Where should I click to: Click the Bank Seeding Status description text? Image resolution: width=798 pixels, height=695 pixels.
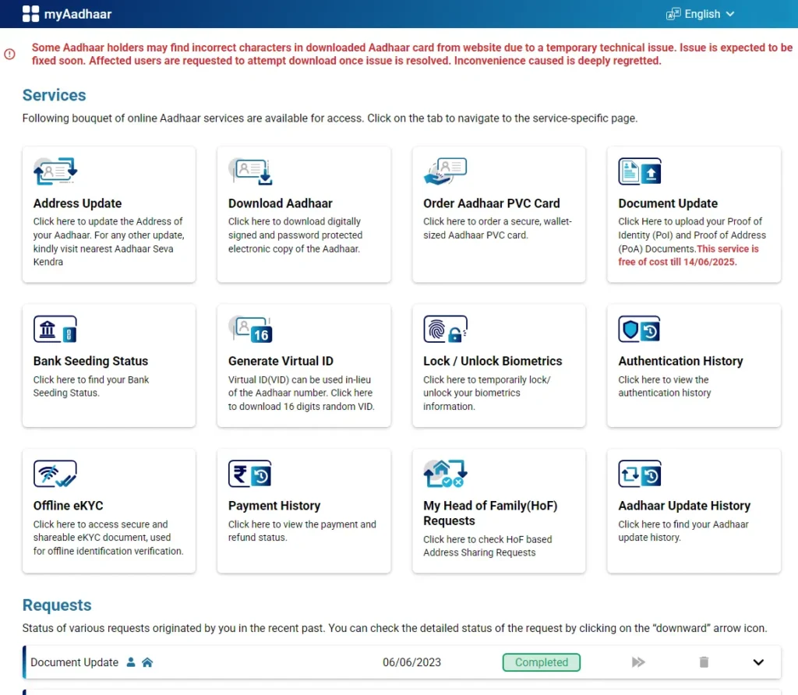tap(91, 386)
